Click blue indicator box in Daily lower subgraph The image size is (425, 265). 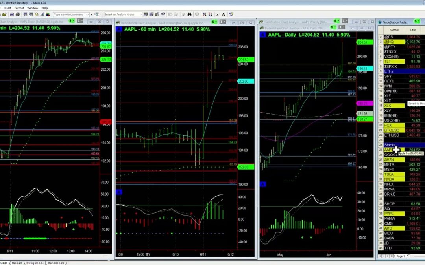point(262,185)
